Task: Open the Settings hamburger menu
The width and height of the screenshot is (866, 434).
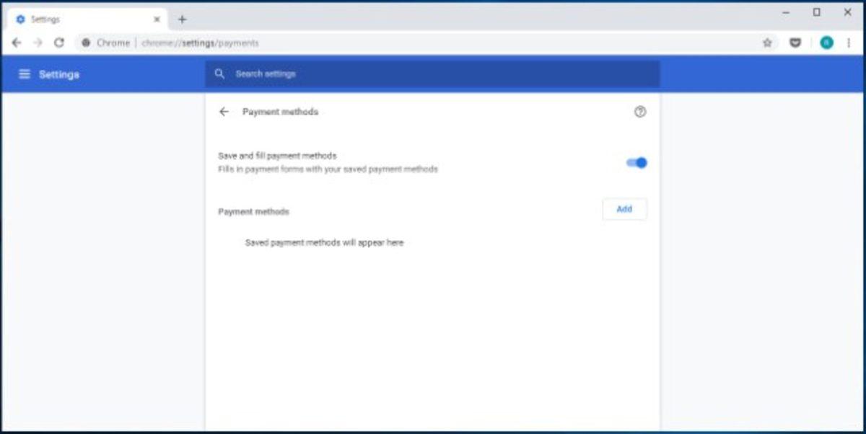Action: click(25, 74)
